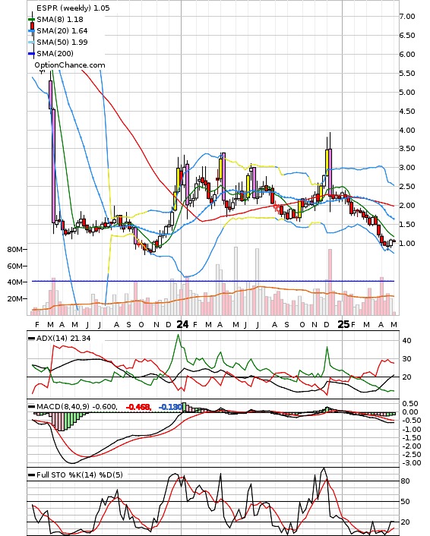Click the blue -0.130 MACD histogram value
The height and width of the screenshot is (536, 430).
coord(170,407)
